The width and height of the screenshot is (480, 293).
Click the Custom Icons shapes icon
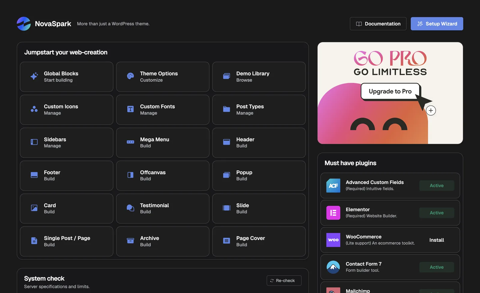[x=34, y=109]
